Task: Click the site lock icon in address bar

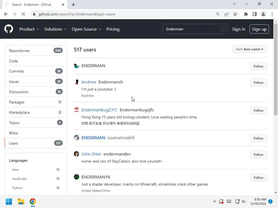Action: (34, 14)
